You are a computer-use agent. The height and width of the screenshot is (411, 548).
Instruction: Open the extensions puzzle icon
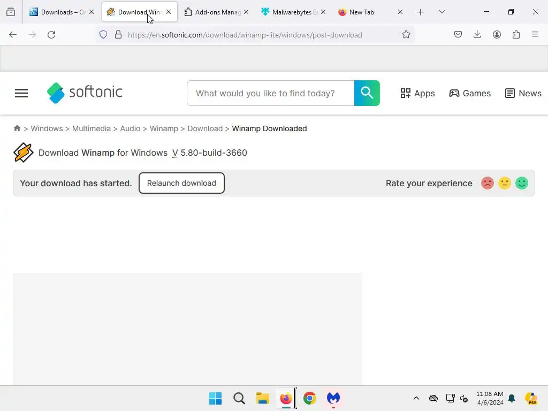point(516,35)
